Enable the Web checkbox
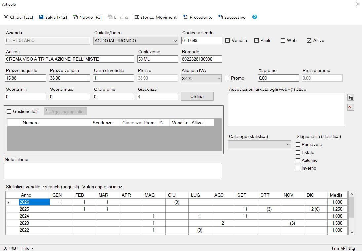The height and width of the screenshot is (251, 362). pos(283,41)
